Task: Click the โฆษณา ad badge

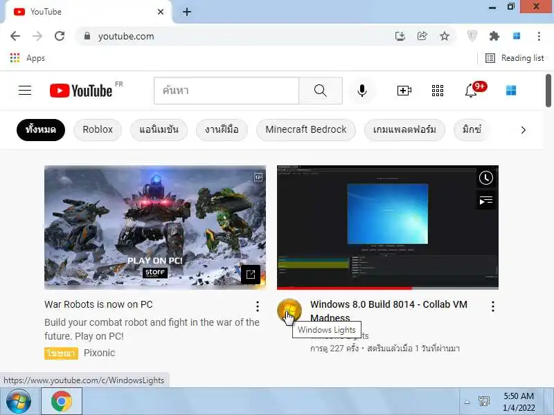Action: [61, 353]
